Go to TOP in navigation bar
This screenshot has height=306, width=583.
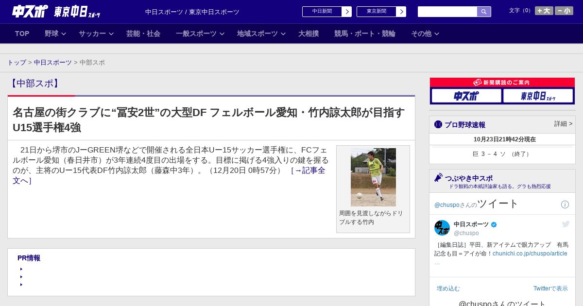[22, 34]
